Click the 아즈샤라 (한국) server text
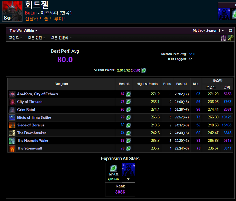 point(56,13)
